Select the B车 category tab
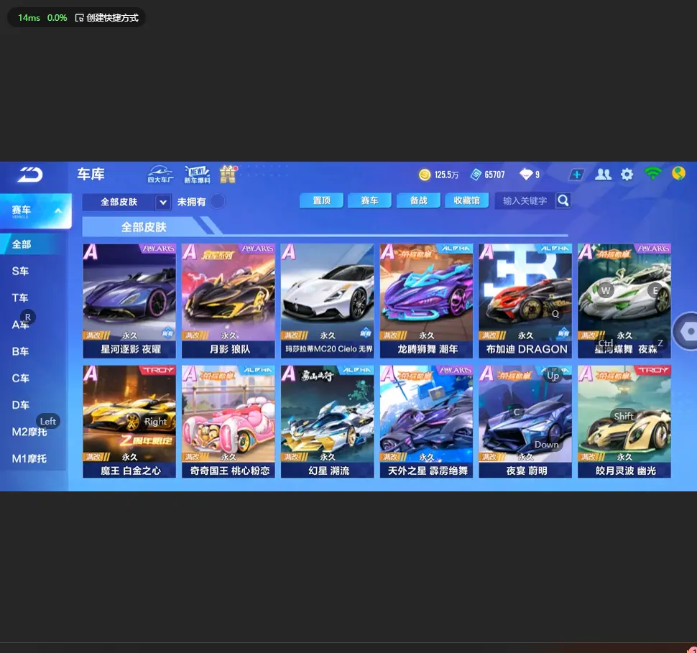The width and height of the screenshot is (697, 653). click(x=20, y=351)
